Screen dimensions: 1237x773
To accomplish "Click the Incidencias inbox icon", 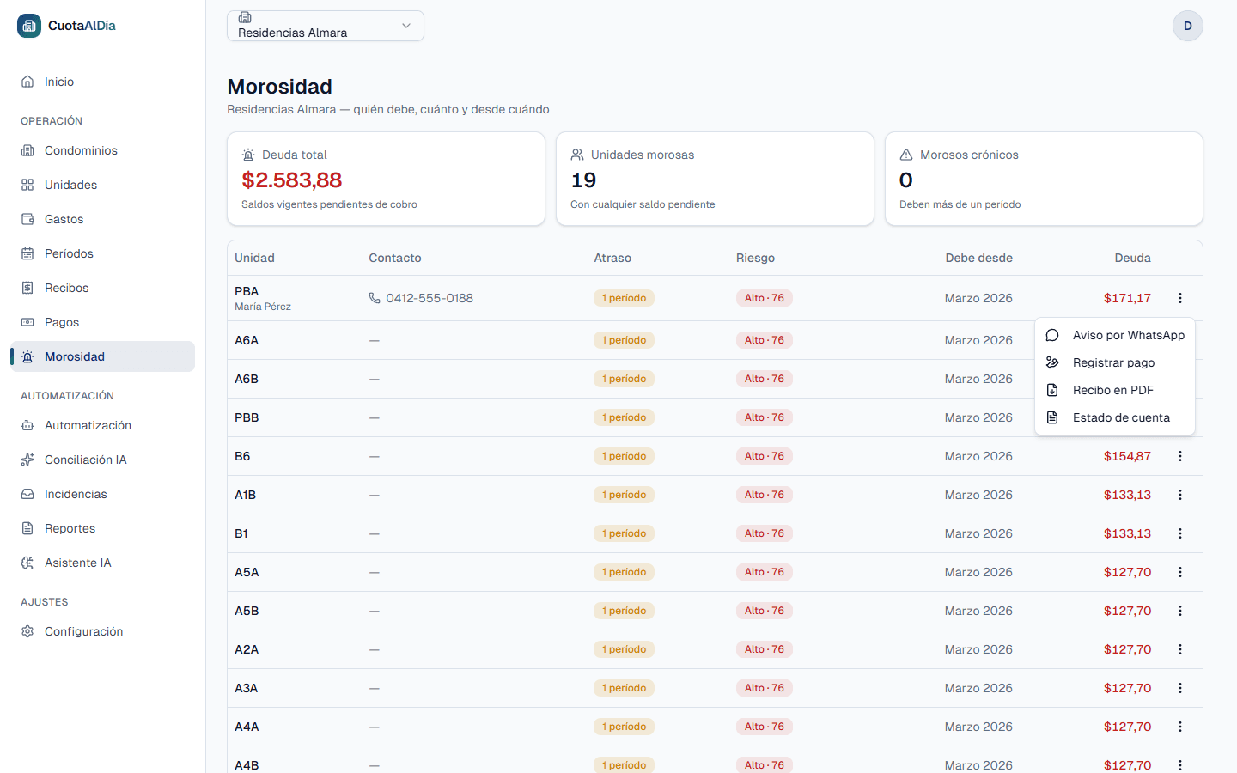I will coord(27,494).
